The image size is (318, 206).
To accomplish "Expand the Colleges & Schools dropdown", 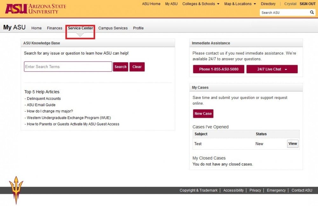I will click(200, 4).
